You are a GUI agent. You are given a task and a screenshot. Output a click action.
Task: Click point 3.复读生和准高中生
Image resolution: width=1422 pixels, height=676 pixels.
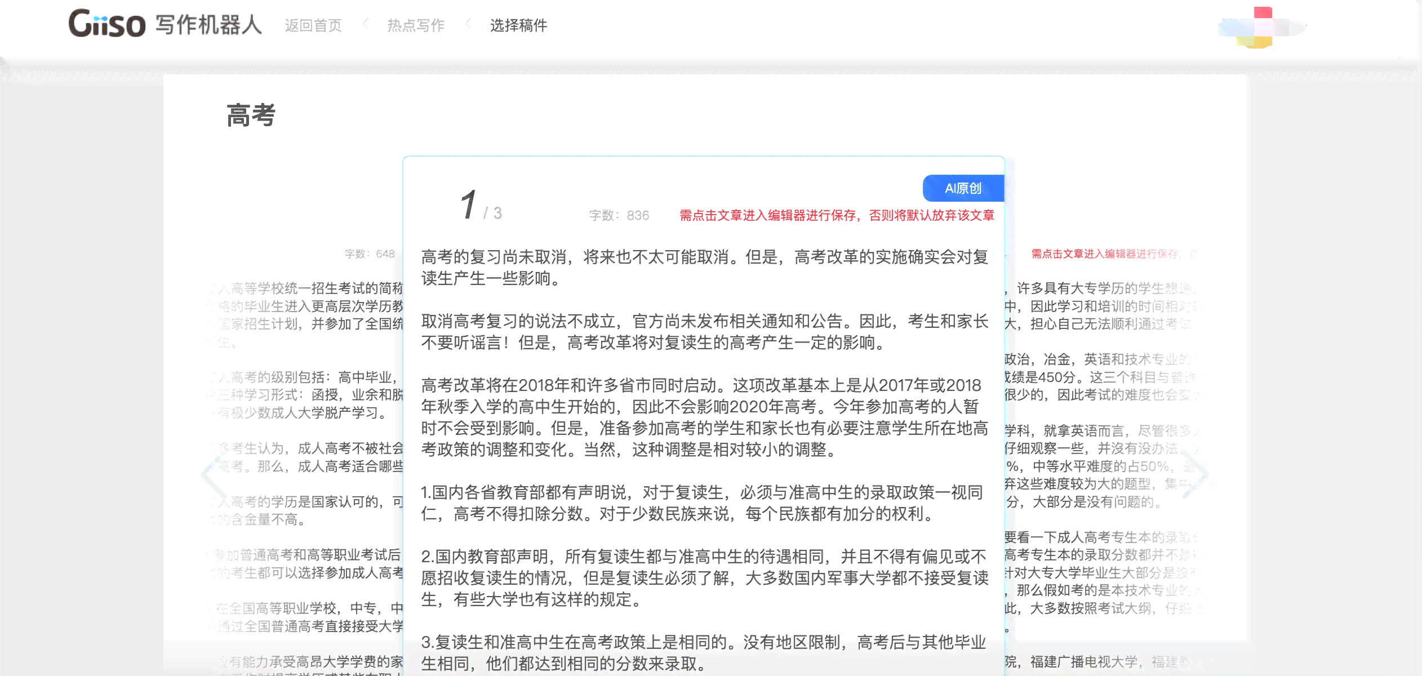[704, 653]
